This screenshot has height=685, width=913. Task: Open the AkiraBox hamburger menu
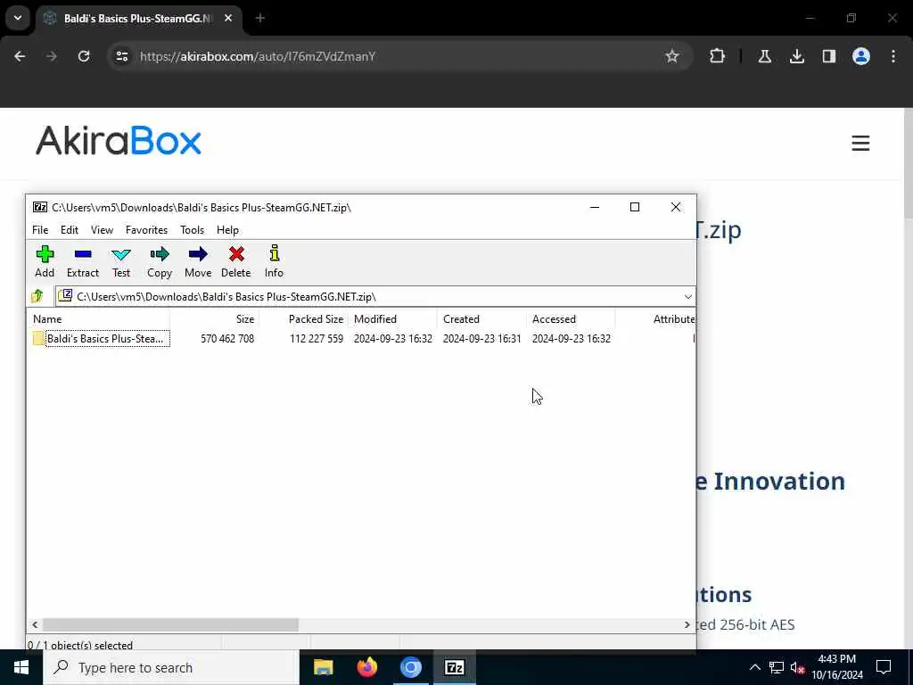click(860, 144)
